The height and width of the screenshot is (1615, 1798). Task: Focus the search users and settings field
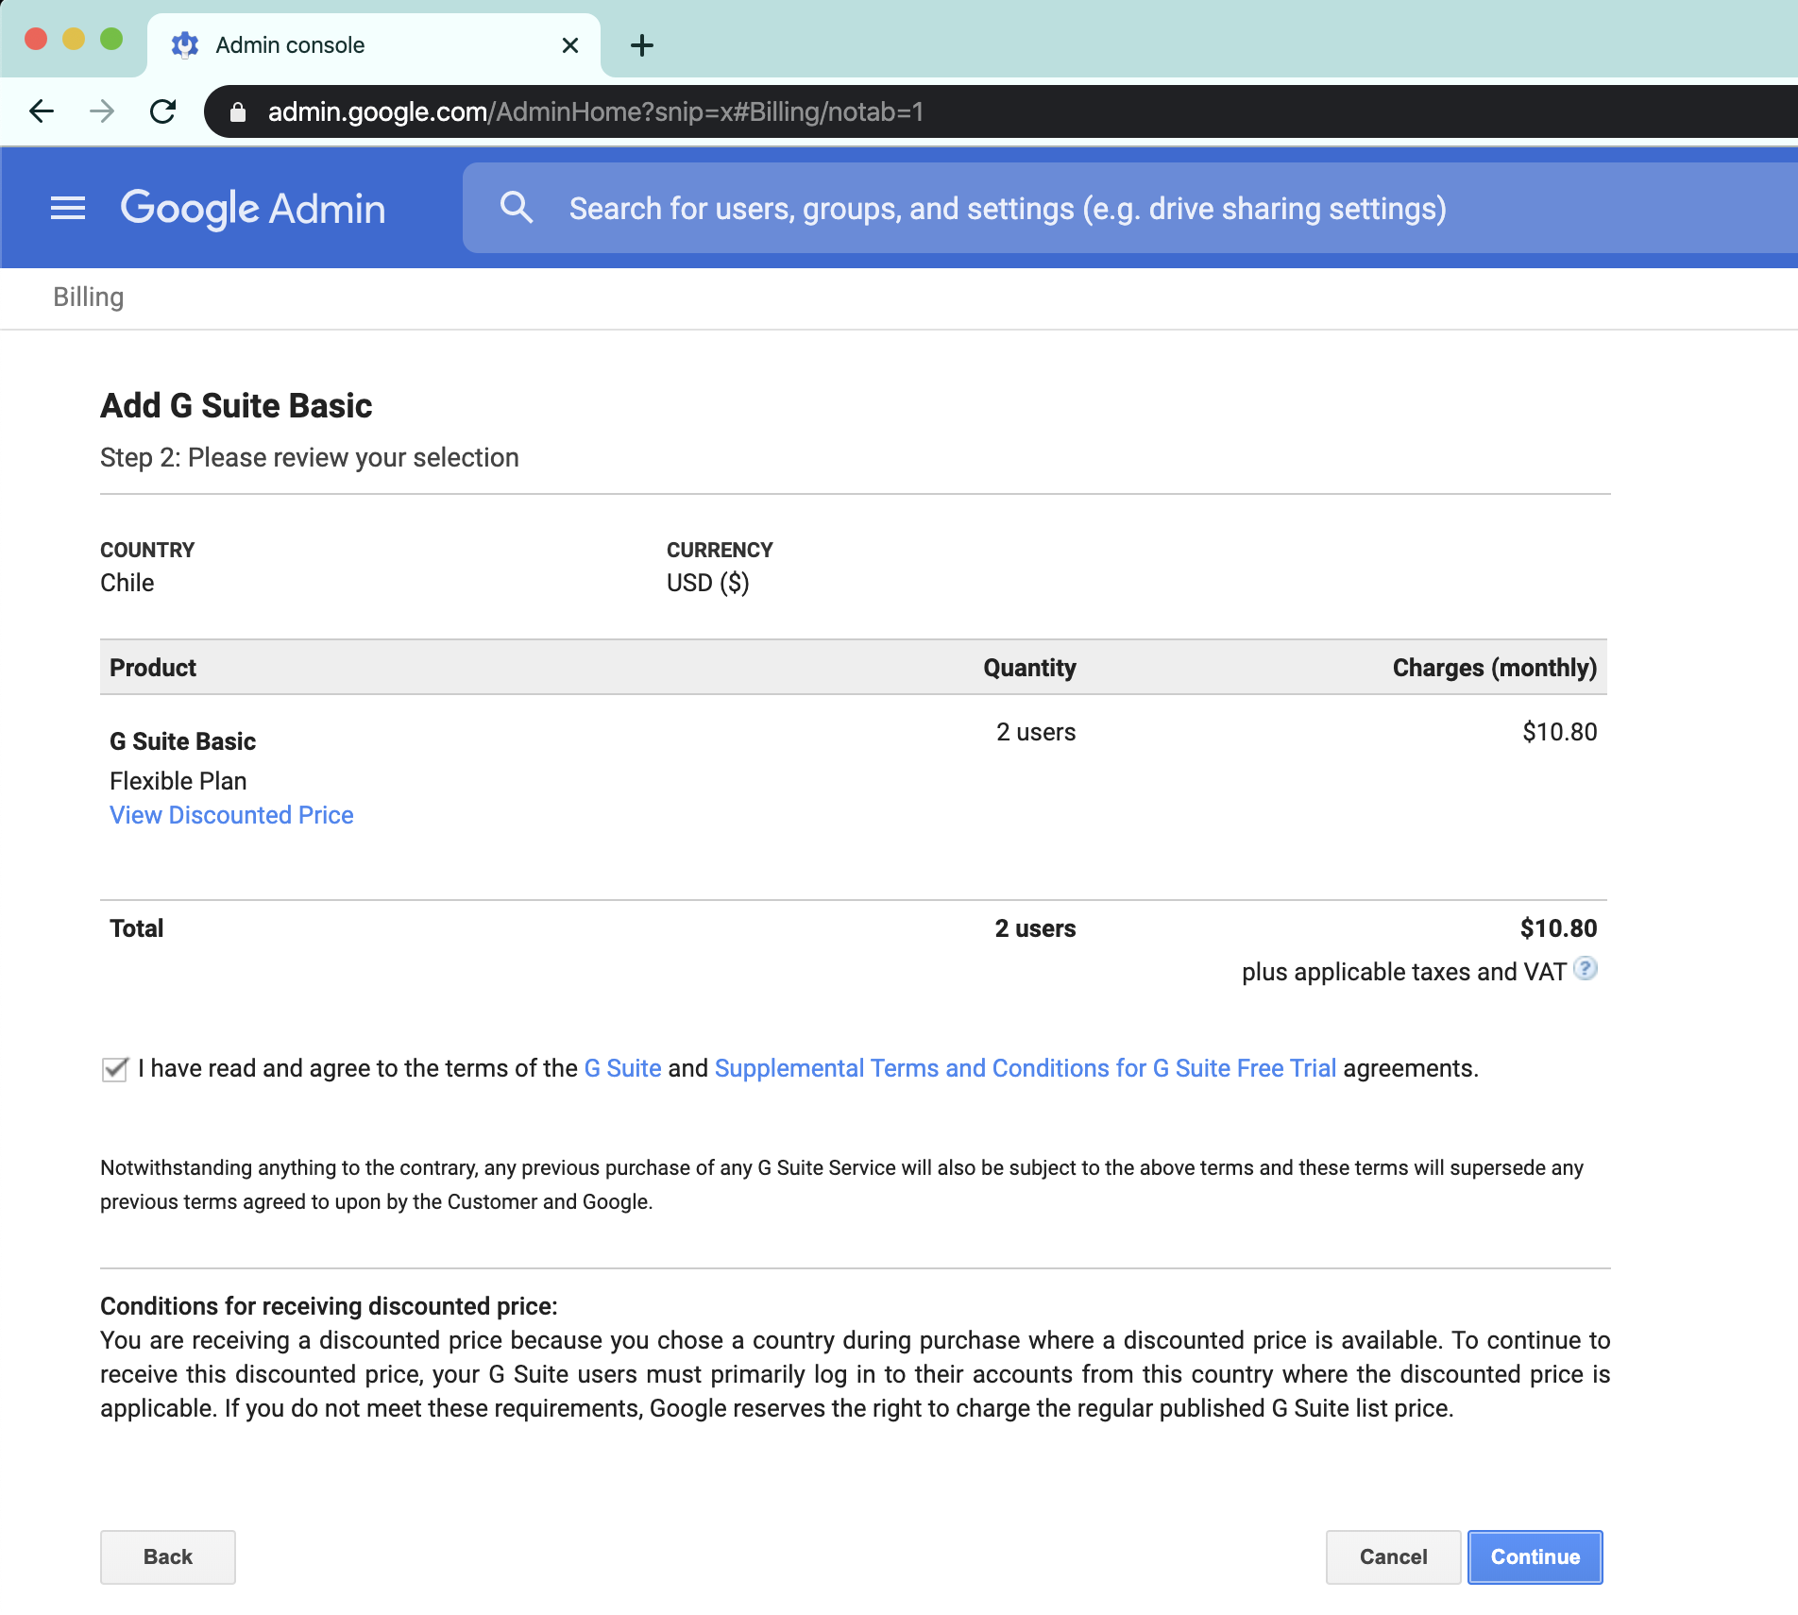(x=1129, y=208)
